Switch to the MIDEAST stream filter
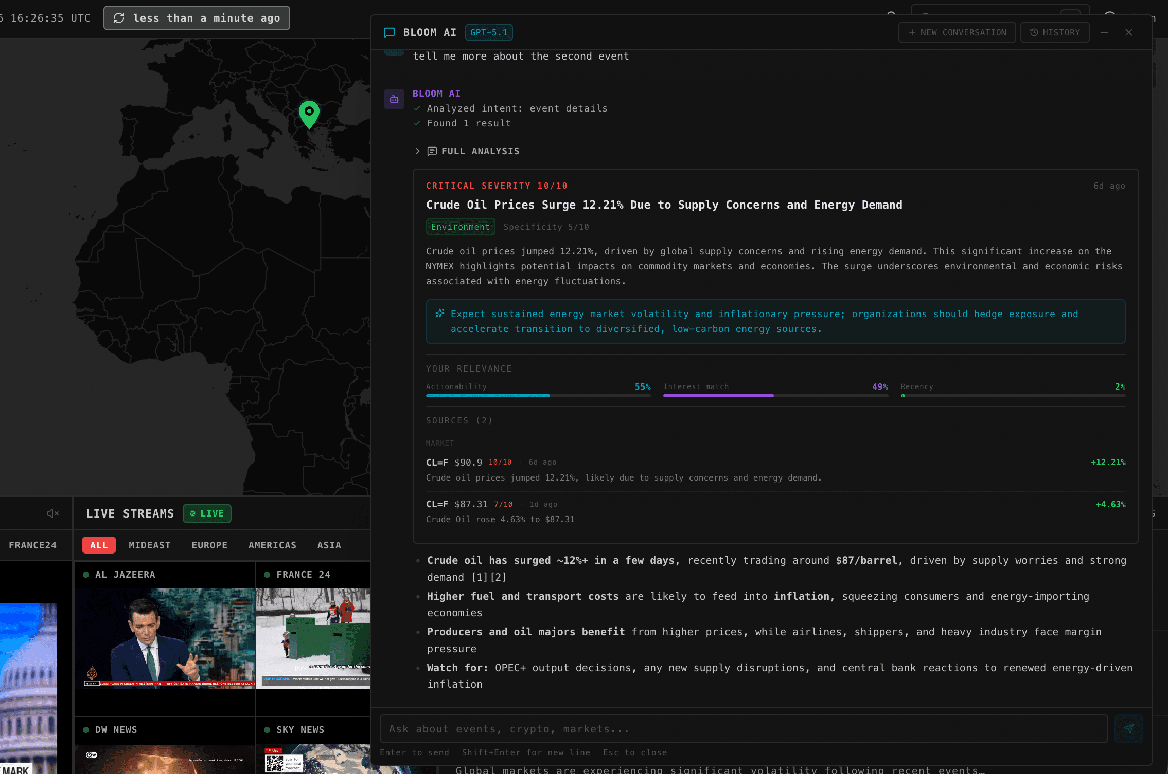 pos(149,545)
